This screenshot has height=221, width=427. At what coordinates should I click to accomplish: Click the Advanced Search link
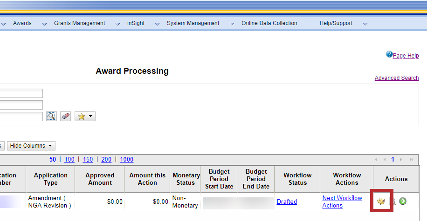pyautogui.click(x=396, y=78)
